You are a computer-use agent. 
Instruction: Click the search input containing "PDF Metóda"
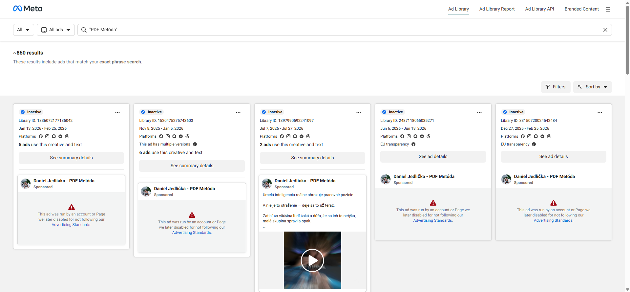345,30
